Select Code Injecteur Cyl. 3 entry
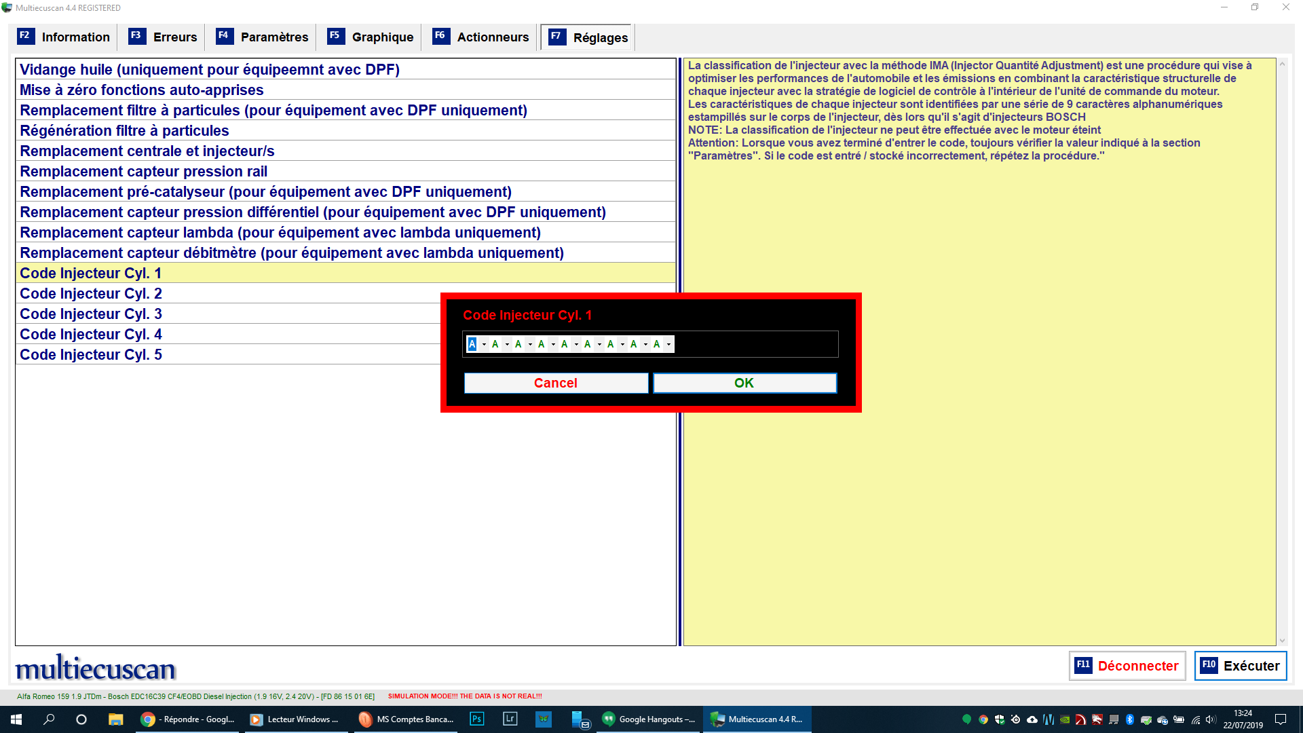This screenshot has height=733, width=1303. [91, 314]
